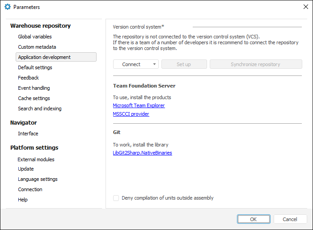Image resolution: width=313 pixels, height=230 pixels.
Task: Close the Parameters dialog window
Action: pyautogui.click(x=305, y=7)
